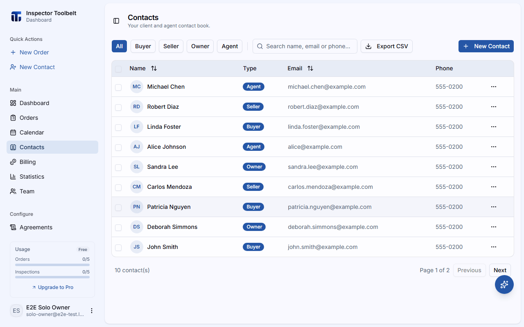Click New Order quick action

[x=52, y=52]
